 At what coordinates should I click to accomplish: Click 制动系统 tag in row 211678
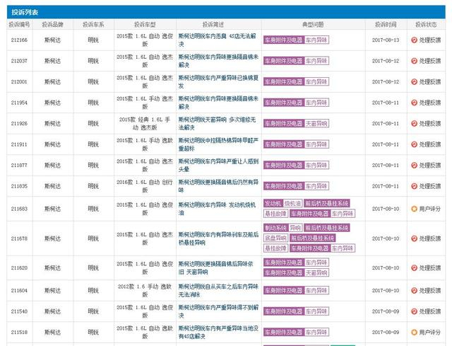pyautogui.click(x=276, y=228)
